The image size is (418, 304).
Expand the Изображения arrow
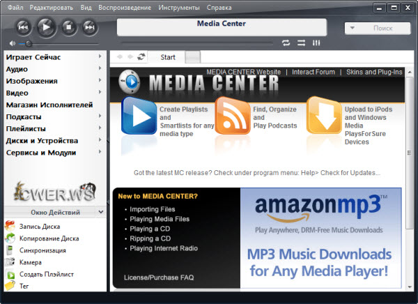(100, 80)
